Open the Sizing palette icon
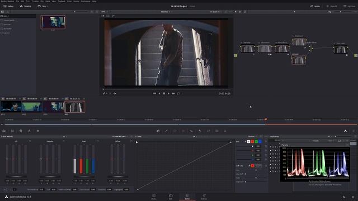The width and height of the screenshot is (358, 201). coord(208,131)
